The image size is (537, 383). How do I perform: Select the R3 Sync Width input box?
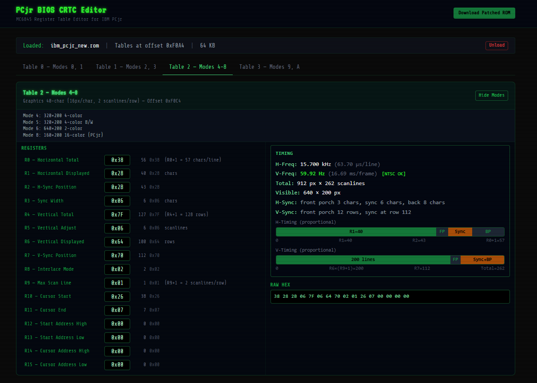point(117,201)
